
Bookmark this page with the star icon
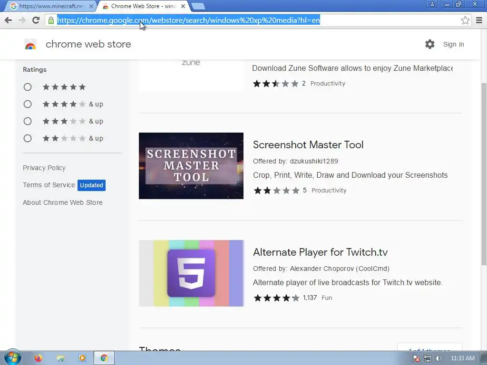click(465, 20)
